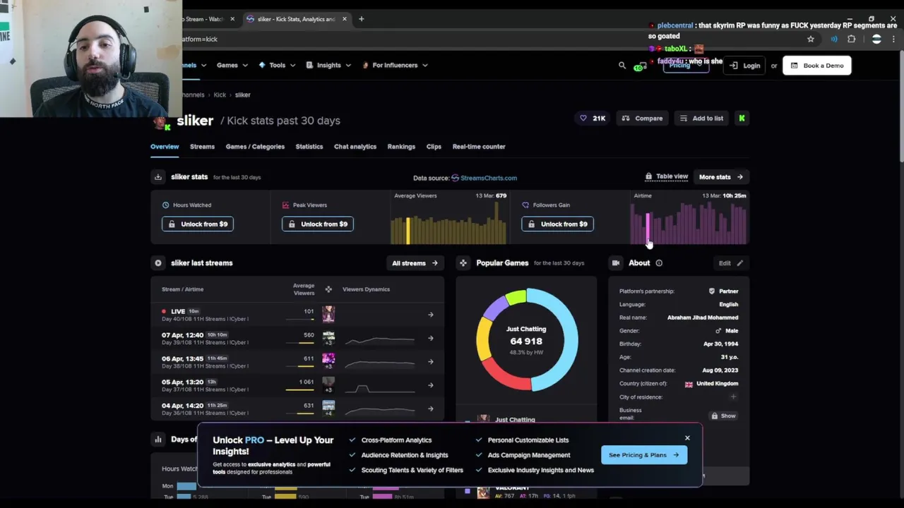Expand the Insights navigation dropdown
Viewport: 904px width, 508px height.
pyautogui.click(x=329, y=66)
